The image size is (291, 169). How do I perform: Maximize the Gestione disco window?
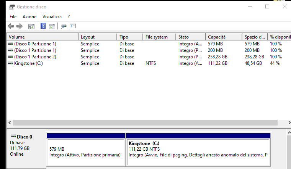click(x=267, y=6)
